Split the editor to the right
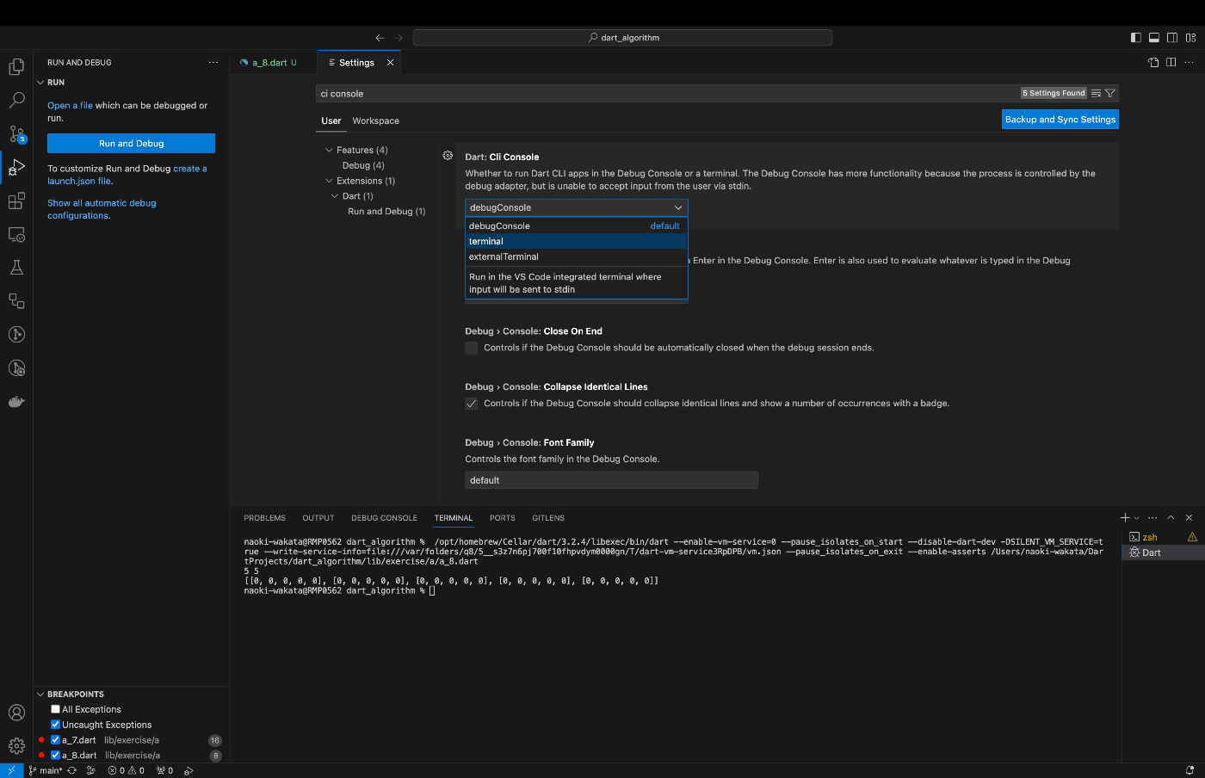 pos(1171,62)
